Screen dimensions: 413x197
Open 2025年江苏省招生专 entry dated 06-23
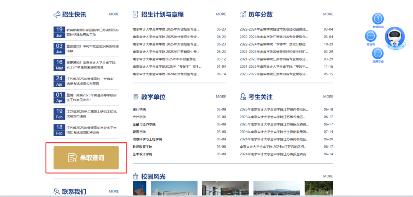166,52
